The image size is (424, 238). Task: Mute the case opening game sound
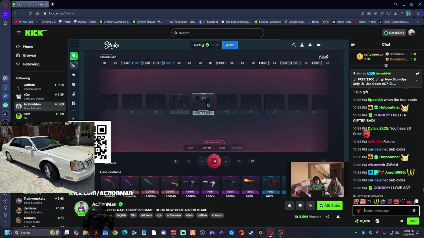(x=252, y=161)
